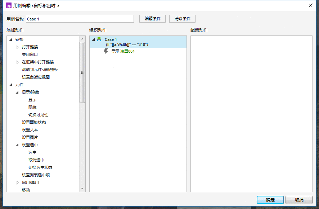Add the 切换可见性 action
This screenshot has width=319, height=209.
point(38,115)
